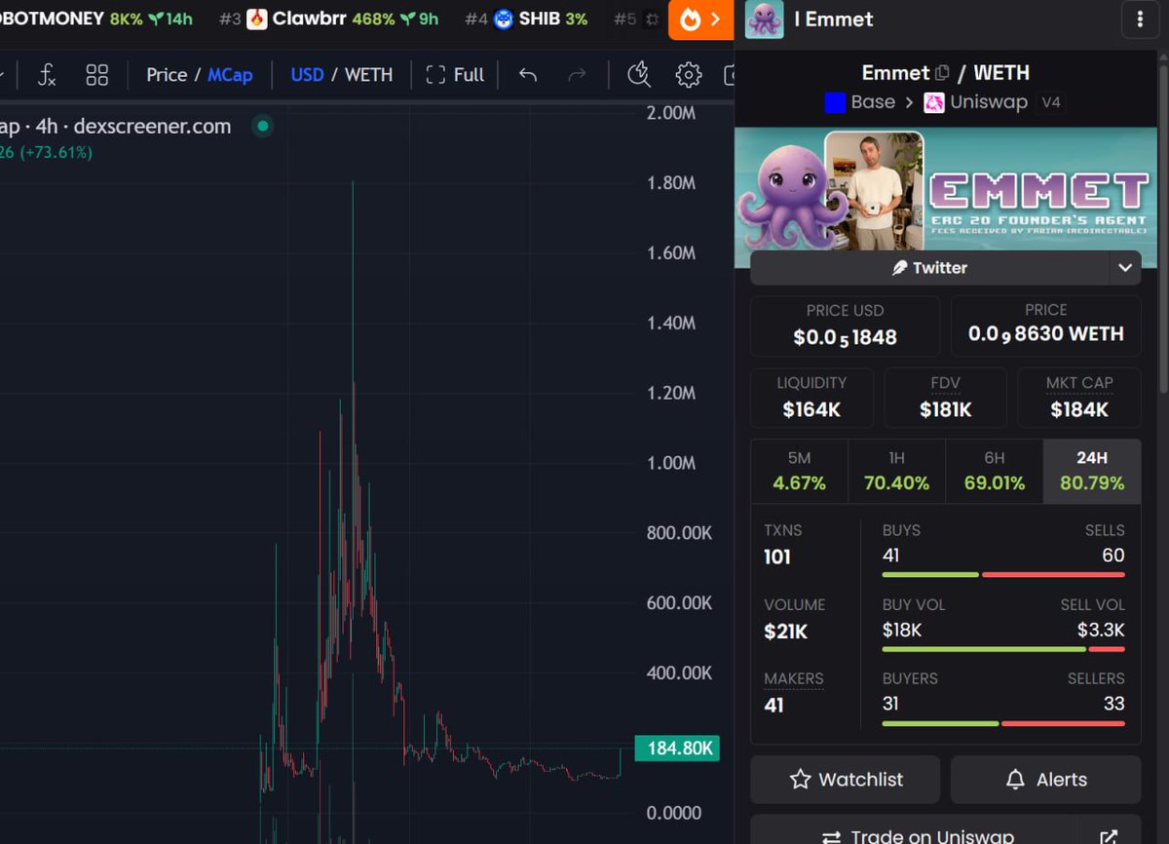1169x844 pixels.
Task: Click the SHIB token icon
Action: pos(504,19)
